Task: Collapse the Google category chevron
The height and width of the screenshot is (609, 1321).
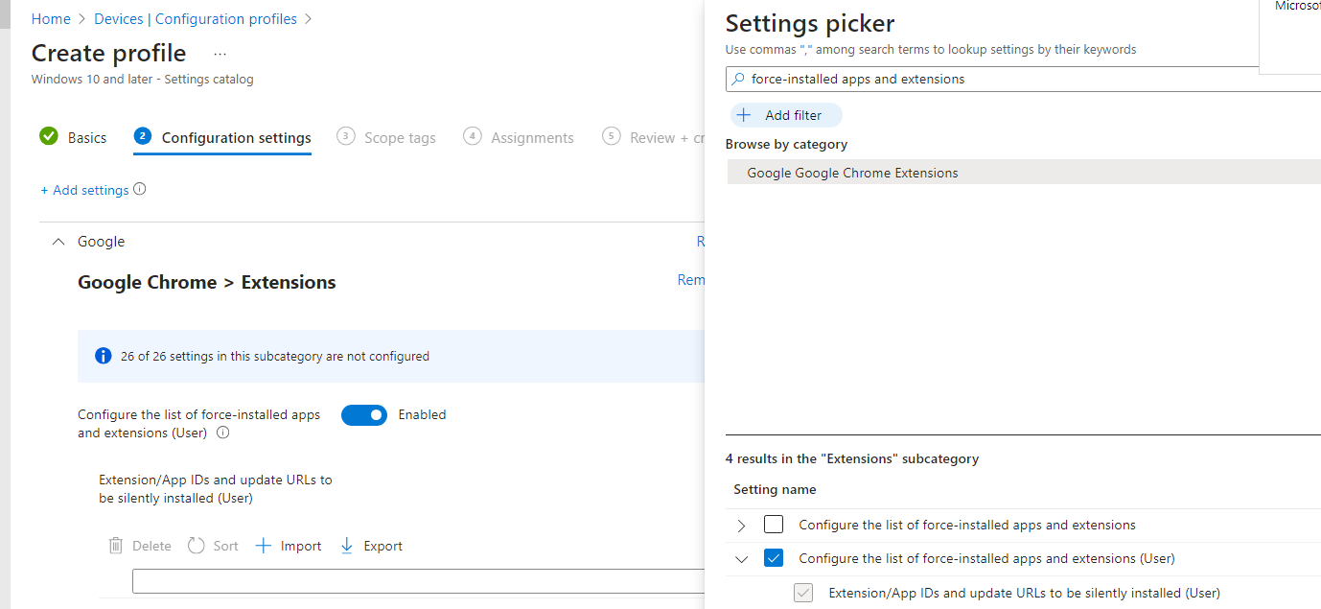Action: click(x=58, y=242)
